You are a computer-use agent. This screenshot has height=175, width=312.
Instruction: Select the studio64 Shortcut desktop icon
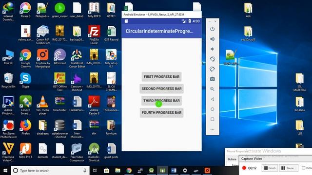[94, 152]
